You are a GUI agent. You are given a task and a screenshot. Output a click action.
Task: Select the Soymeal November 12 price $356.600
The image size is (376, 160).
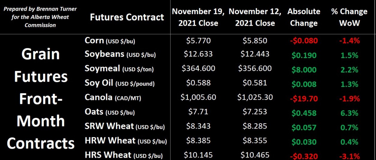[255, 68]
